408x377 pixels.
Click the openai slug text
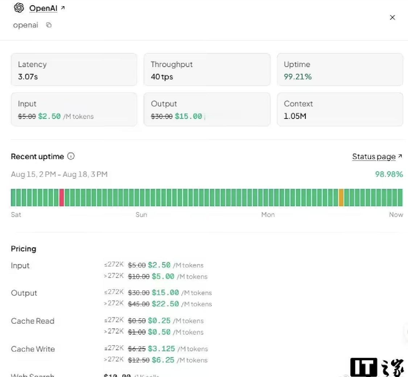25,25
